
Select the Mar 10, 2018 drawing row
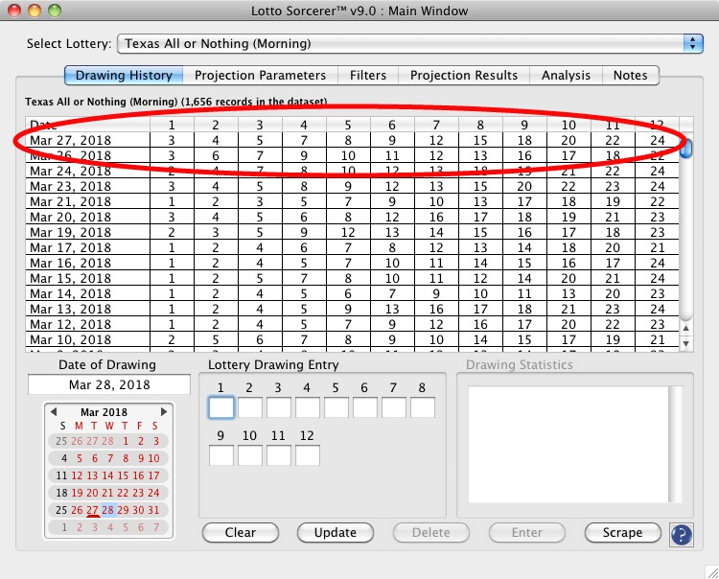[352, 339]
